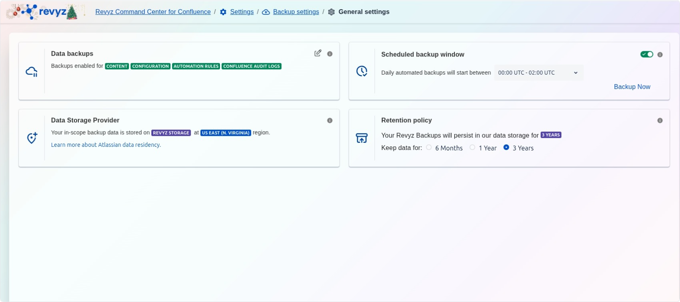Viewport: 680px width, 302px height.
Task: Open Backup settings breadcrumb link
Action: click(x=296, y=12)
